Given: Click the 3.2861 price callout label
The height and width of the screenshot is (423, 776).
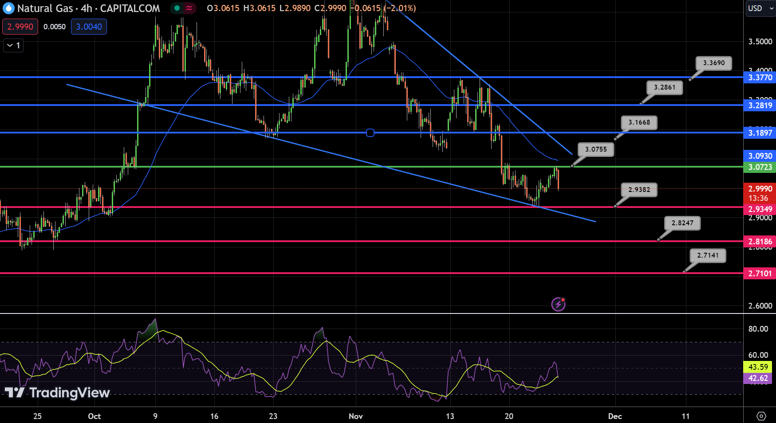Looking at the screenshot, I should coord(664,87).
